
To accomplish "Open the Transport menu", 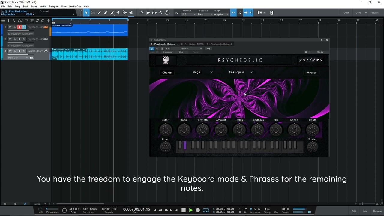I will pos(54,7).
